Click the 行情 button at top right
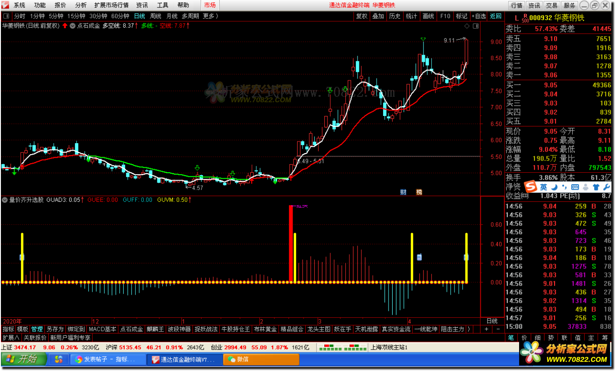 [517, 5]
